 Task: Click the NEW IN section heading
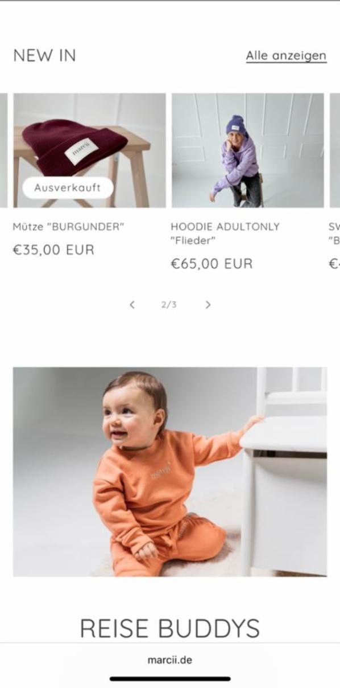[44, 56]
